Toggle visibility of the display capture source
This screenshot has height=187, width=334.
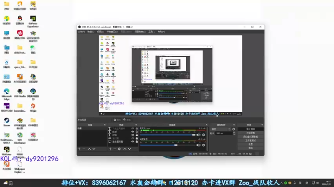[133, 141]
